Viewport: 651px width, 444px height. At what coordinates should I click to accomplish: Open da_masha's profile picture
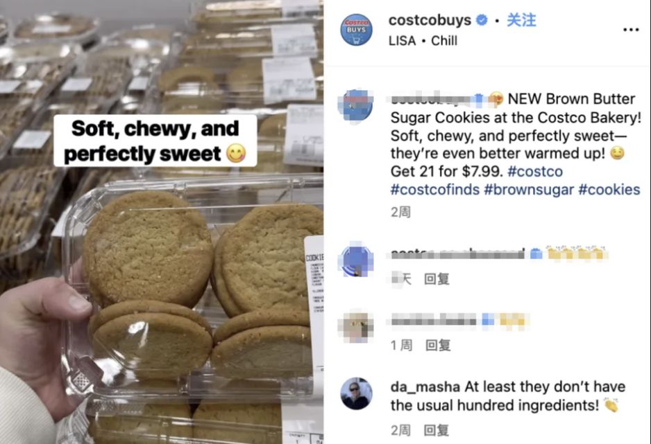click(356, 393)
